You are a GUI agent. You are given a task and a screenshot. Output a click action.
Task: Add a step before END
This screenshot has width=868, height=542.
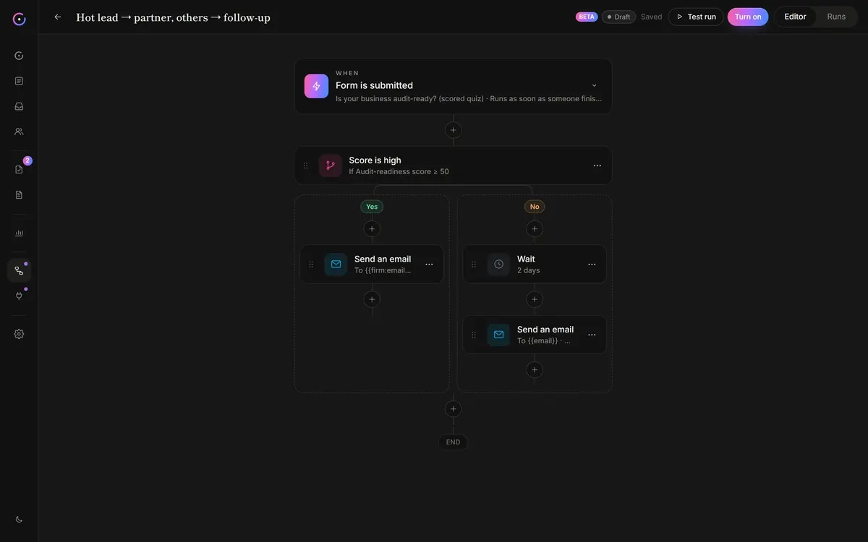[x=454, y=409]
